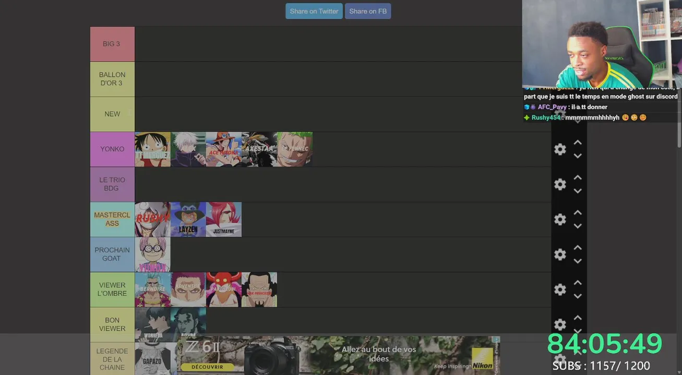This screenshot has height=375, width=682.
Task: Click the 84:05:49 timer text
Action: pyautogui.click(x=604, y=344)
